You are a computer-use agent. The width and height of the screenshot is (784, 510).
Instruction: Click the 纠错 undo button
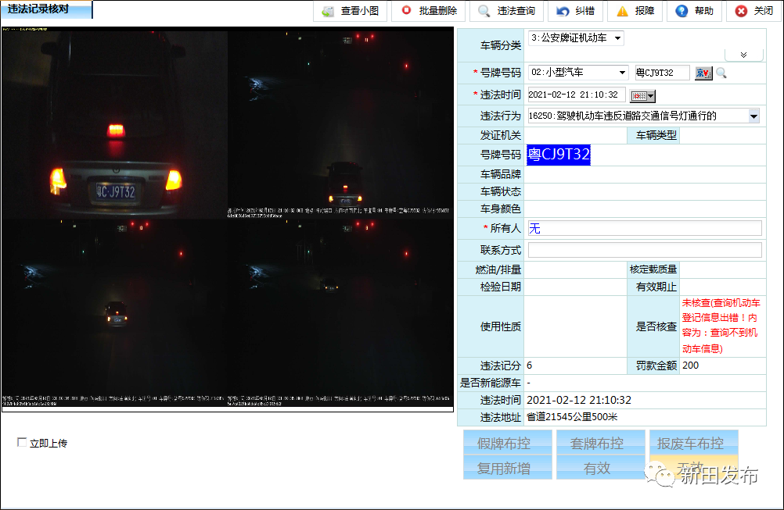576,11
